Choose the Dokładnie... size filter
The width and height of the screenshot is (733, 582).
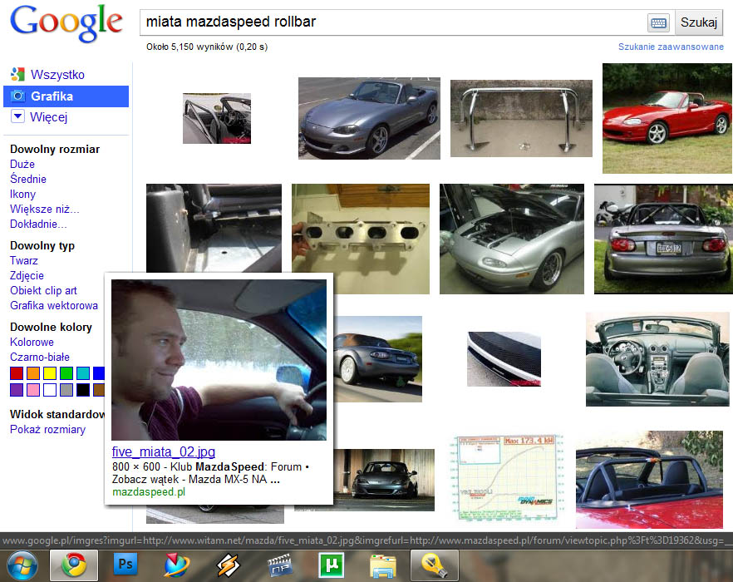(38, 224)
